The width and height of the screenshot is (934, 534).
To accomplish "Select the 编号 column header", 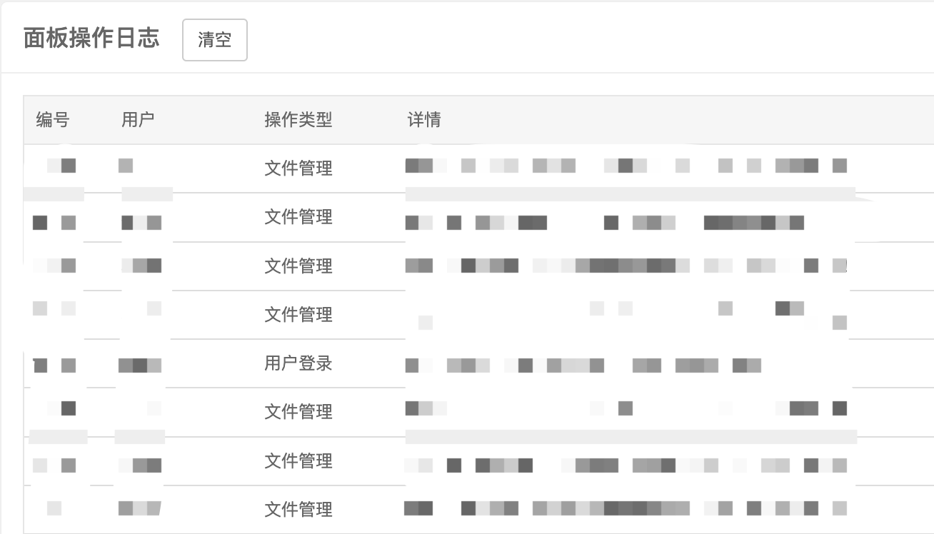I will click(x=53, y=120).
